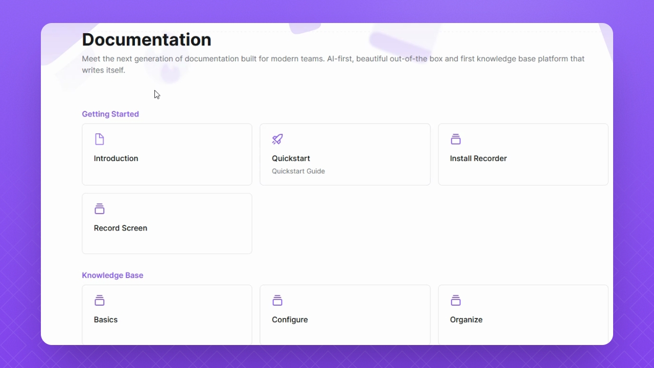Screen dimensions: 654x368
Task: Click the Quickstart Guide subtitle text
Action: point(298,171)
